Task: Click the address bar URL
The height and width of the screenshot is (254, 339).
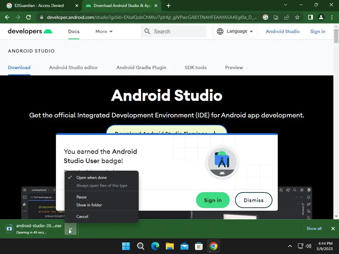Action: pyautogui.click(x=152, y=17)
